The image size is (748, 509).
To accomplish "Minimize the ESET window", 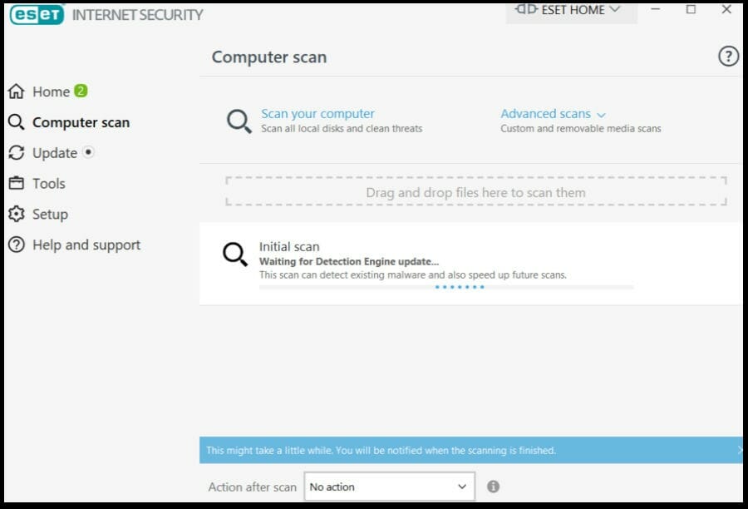I will point(656,9).
